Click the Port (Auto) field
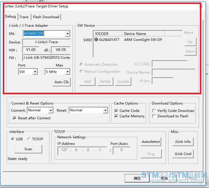Screen dimensions: 209x188 point(122,151)
